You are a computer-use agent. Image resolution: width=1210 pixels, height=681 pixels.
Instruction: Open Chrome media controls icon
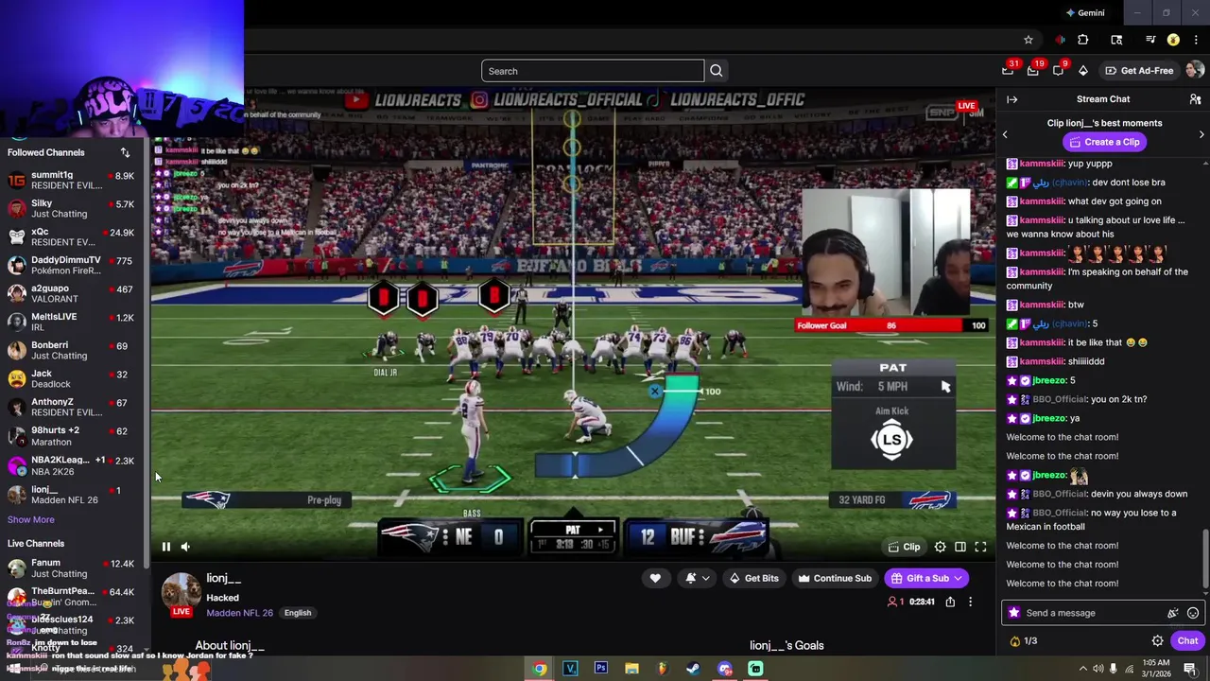(1150, 40)
